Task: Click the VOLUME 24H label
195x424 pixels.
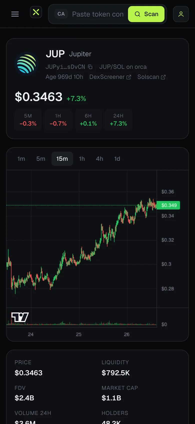Action: (33, 413)
